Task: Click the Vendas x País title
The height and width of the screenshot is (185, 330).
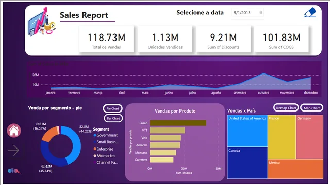Action: (242, 111)
